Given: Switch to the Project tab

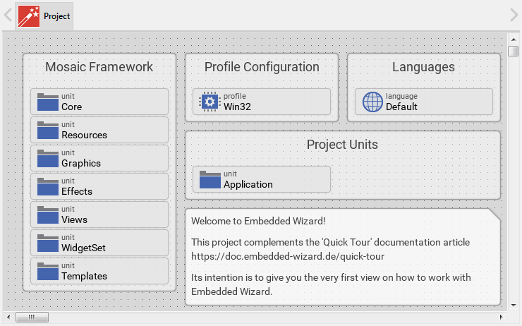Looking at the screenshot, I should [56, 16].
